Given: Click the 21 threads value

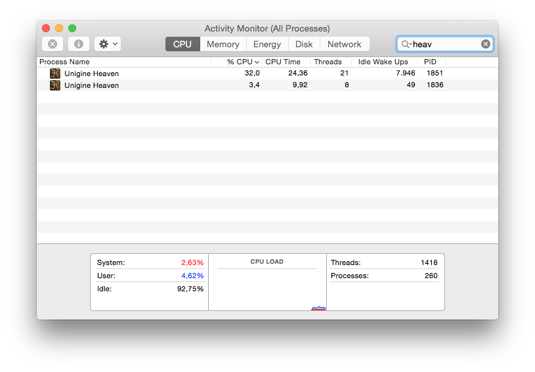Looking at the screenshot, I should pyautogui.click(x=344, y=73).
